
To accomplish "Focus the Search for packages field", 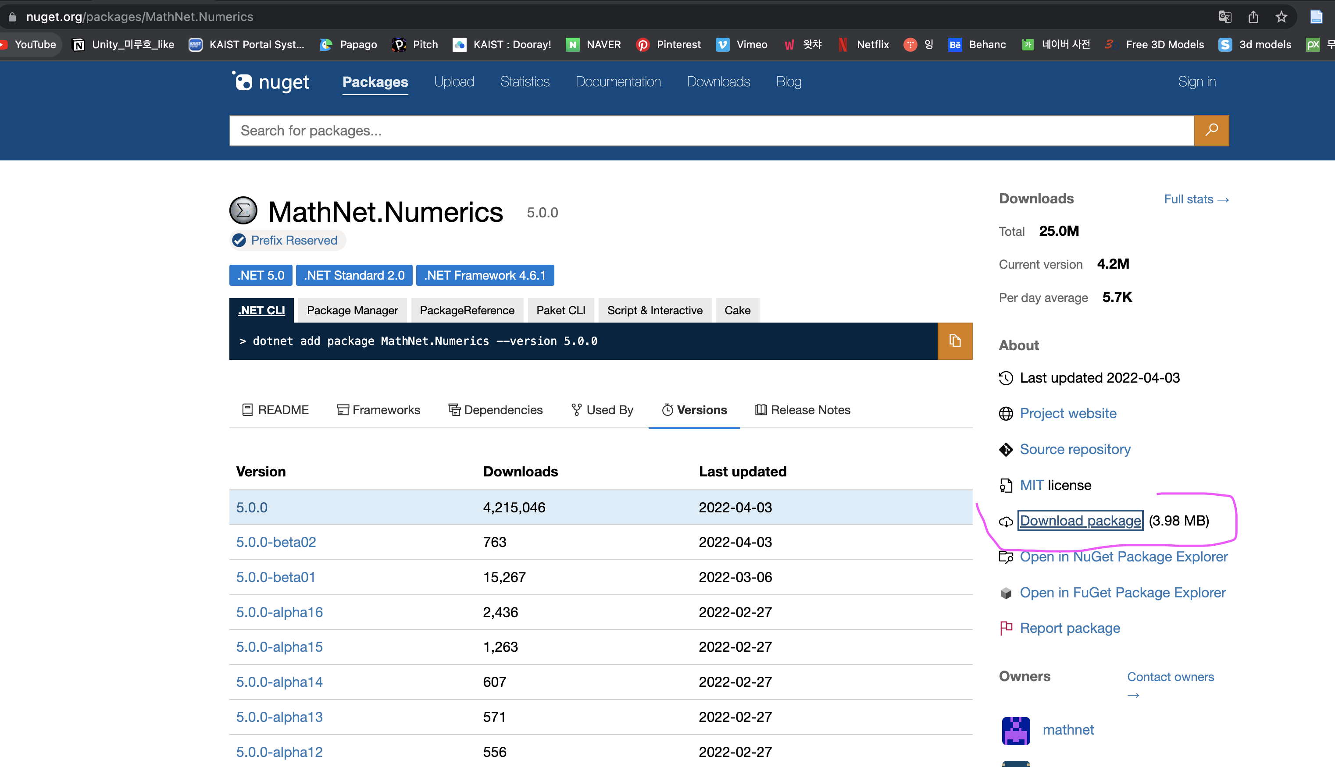I will tap(711, 130).
